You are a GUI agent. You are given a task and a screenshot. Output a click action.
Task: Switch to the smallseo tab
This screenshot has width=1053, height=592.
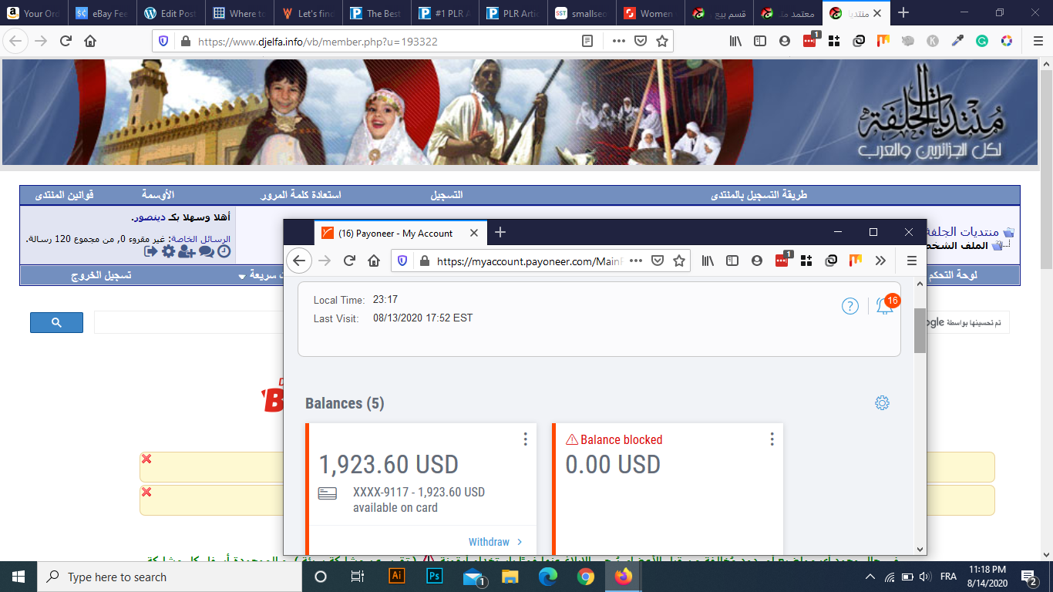(584, 13)
